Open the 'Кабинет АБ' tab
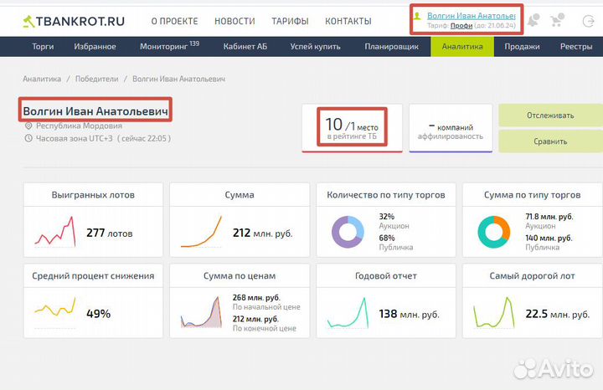The width and height of the screenshot is (603, 390). pyautogui.click(x=245, y=47)
